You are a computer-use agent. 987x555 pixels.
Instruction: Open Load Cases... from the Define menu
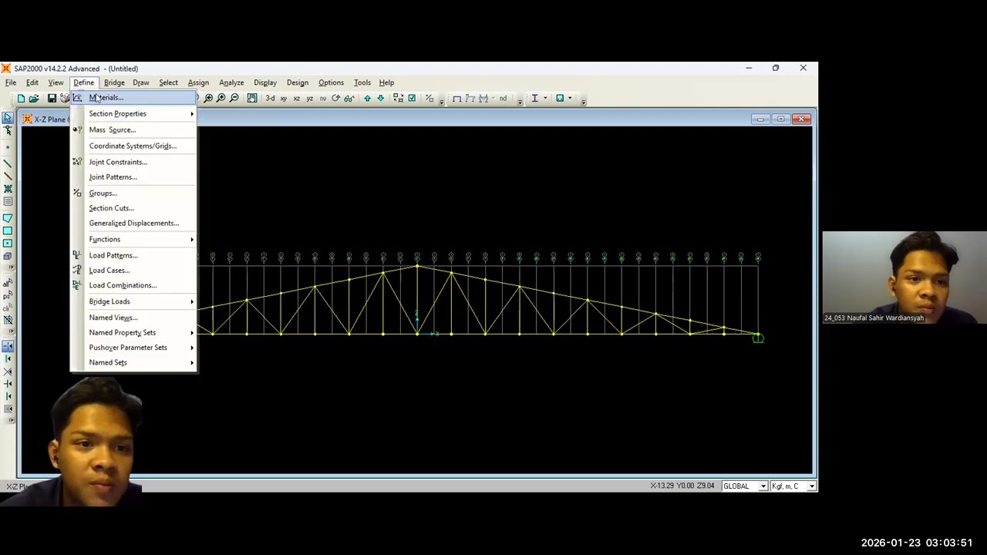pos(133,271)
